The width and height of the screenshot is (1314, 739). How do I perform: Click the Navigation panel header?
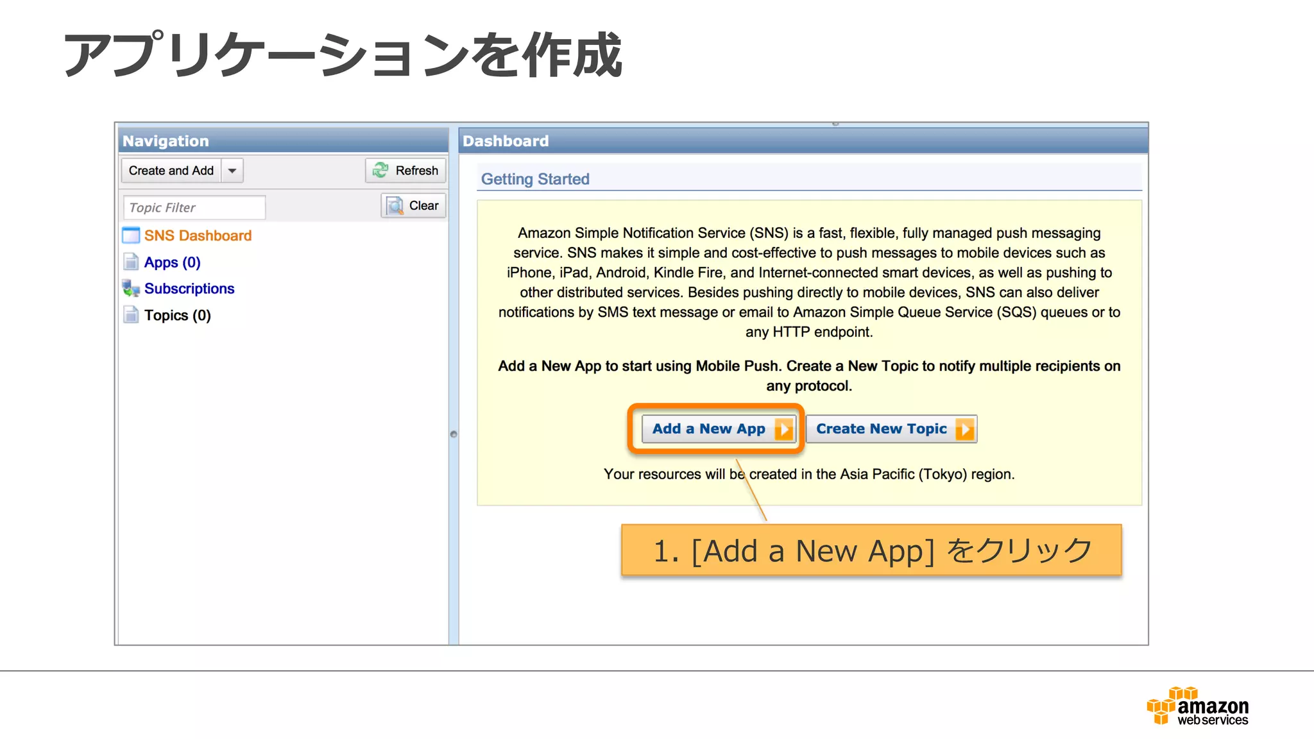[x=283, y=140]
